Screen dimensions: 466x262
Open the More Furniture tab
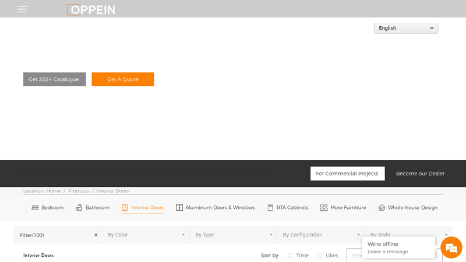343,207
